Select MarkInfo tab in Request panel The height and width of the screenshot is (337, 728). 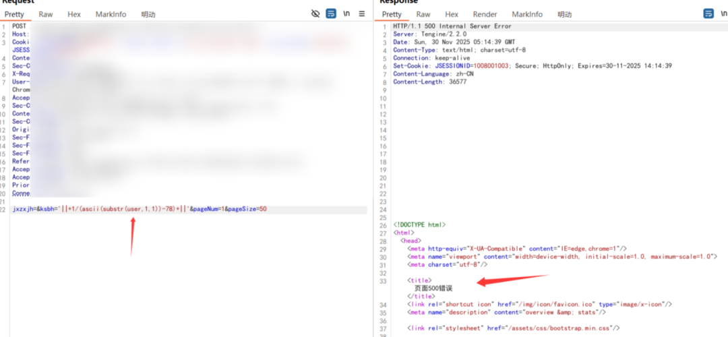pos(111,14)
